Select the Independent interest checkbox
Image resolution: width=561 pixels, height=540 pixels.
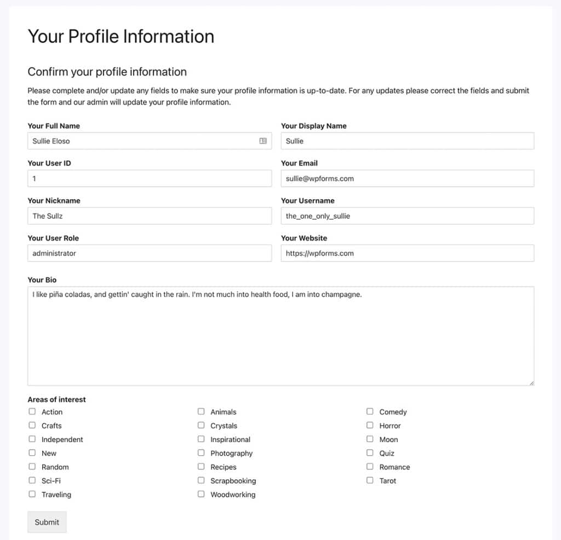coord(32,439)
